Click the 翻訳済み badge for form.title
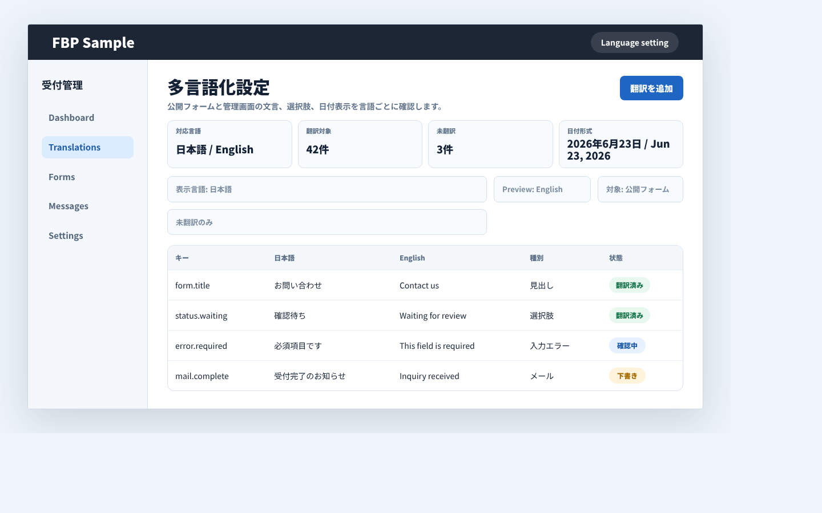Image resolution: width=822 pixels, height=513 pixels. coord(630,286)
